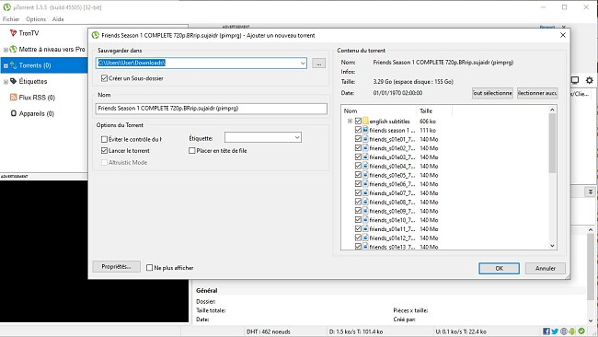Viewport: 598px width, 337px height.
Task: Expand Mettre à niveau vers Pro node
Action: (x=6, y=50)
